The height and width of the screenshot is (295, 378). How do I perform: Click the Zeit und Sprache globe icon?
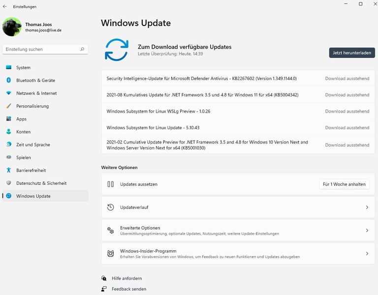pyautogui.click(x=9, y=145)
